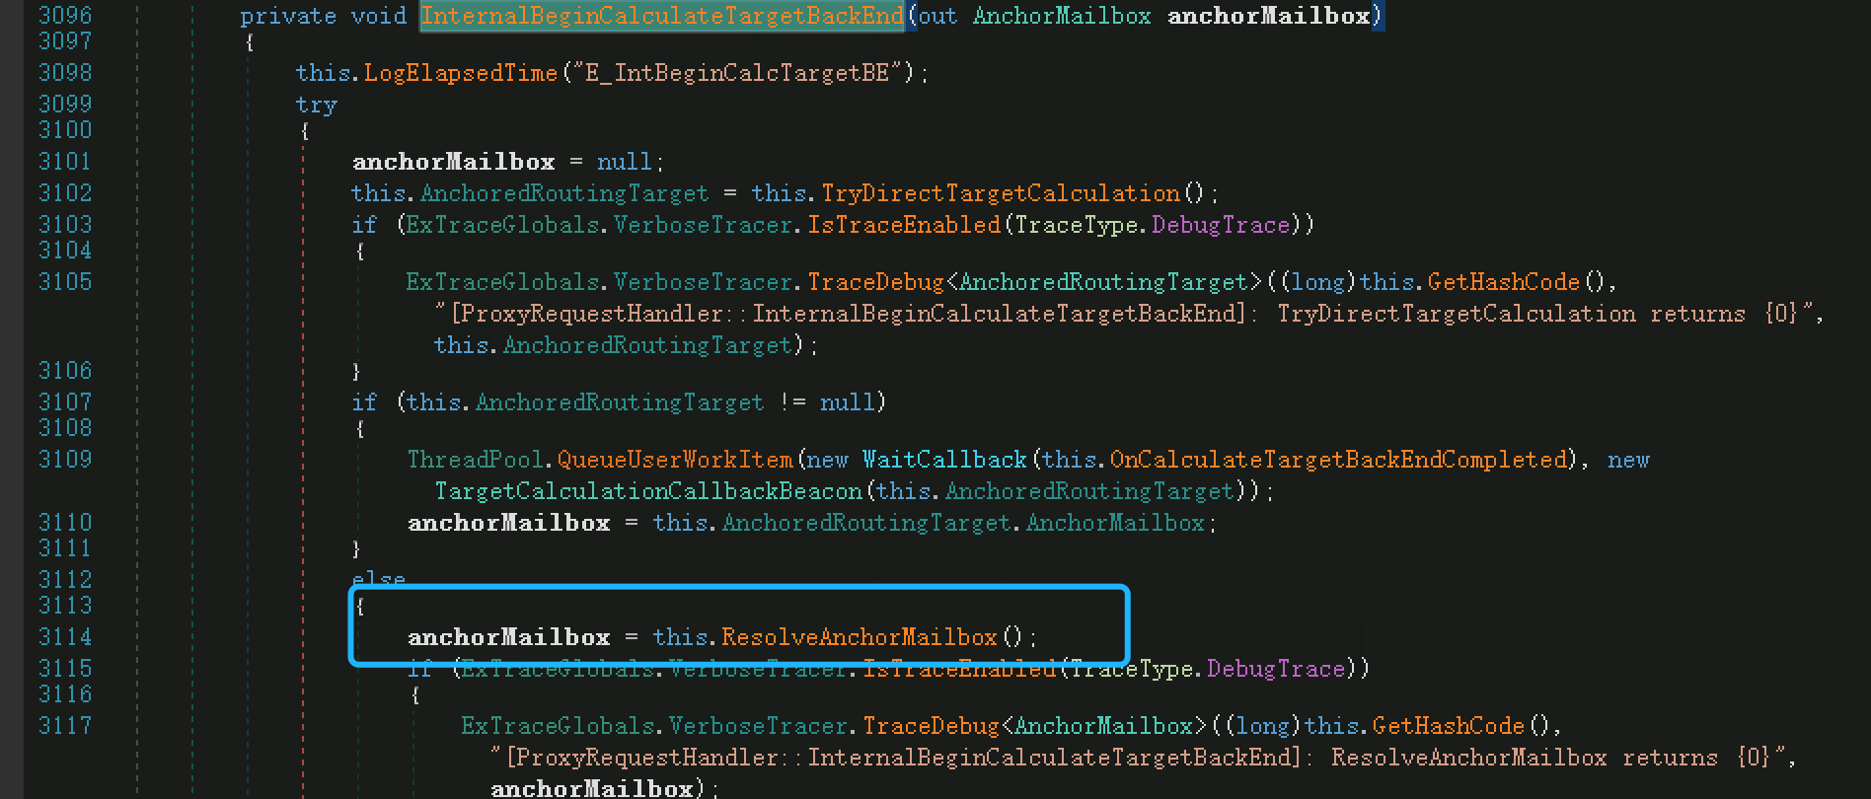The image size is (1871, 799).
Task: Click line number 3117
Action: 65,726
